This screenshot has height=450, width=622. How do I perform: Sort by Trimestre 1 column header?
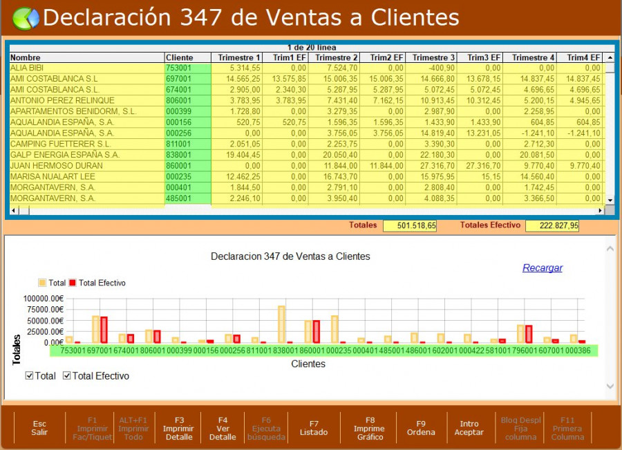(x=237, y=57)
